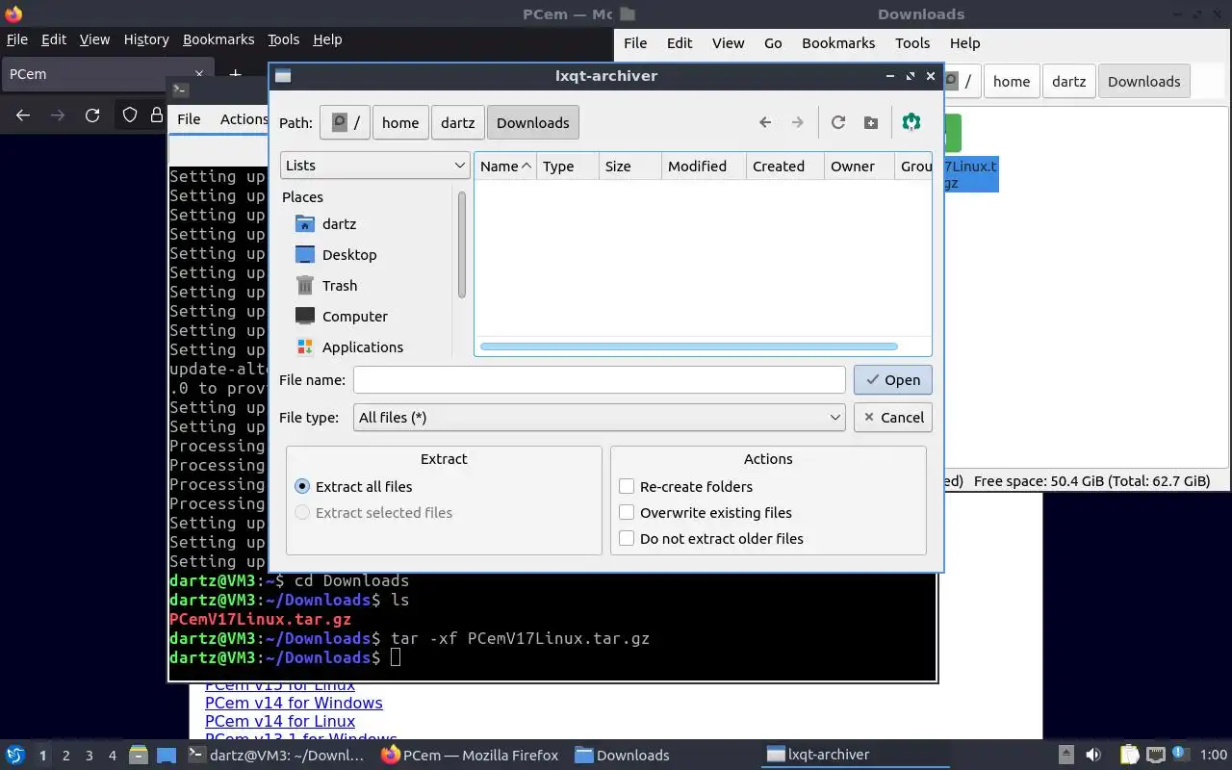Click the root path button in dialog
Image resolution: width=1232 pixels, height=770 pixels.
click(345, 122)
